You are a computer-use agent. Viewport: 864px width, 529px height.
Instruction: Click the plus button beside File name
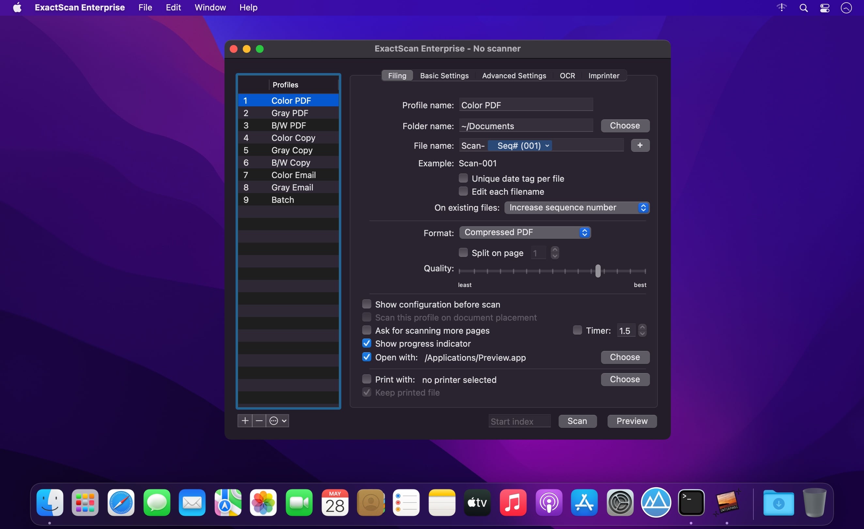coord(640,145)
